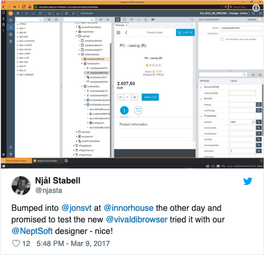Click the Description input field
This screenshot has width=264, height=255.
click(241, 34)
